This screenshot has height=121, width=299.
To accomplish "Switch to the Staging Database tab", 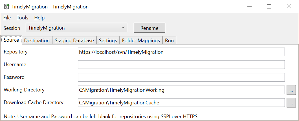I will pos(74,40).
